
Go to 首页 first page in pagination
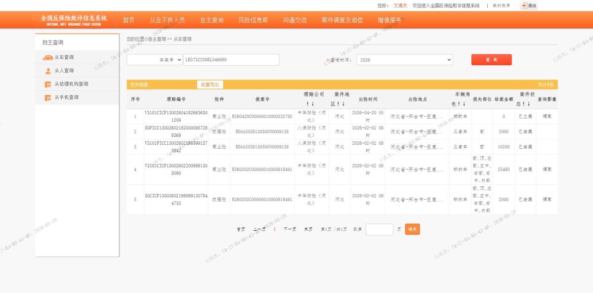(x=241, y=229)
